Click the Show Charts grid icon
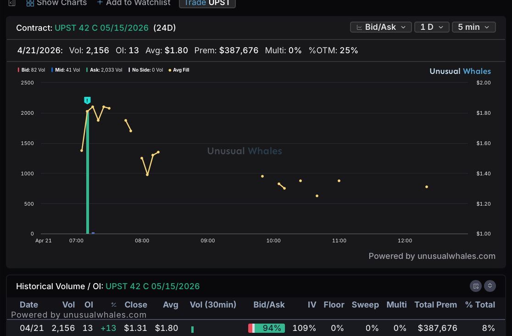The height and width of the screenshot is (336, 512). tap(30, 3)
